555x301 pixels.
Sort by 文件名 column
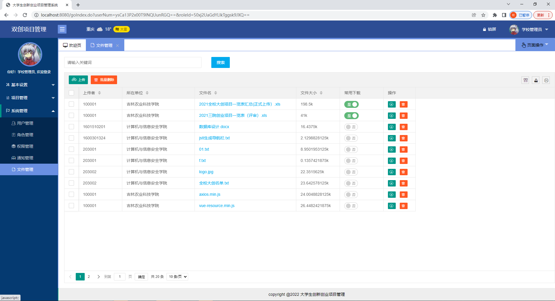216,93
